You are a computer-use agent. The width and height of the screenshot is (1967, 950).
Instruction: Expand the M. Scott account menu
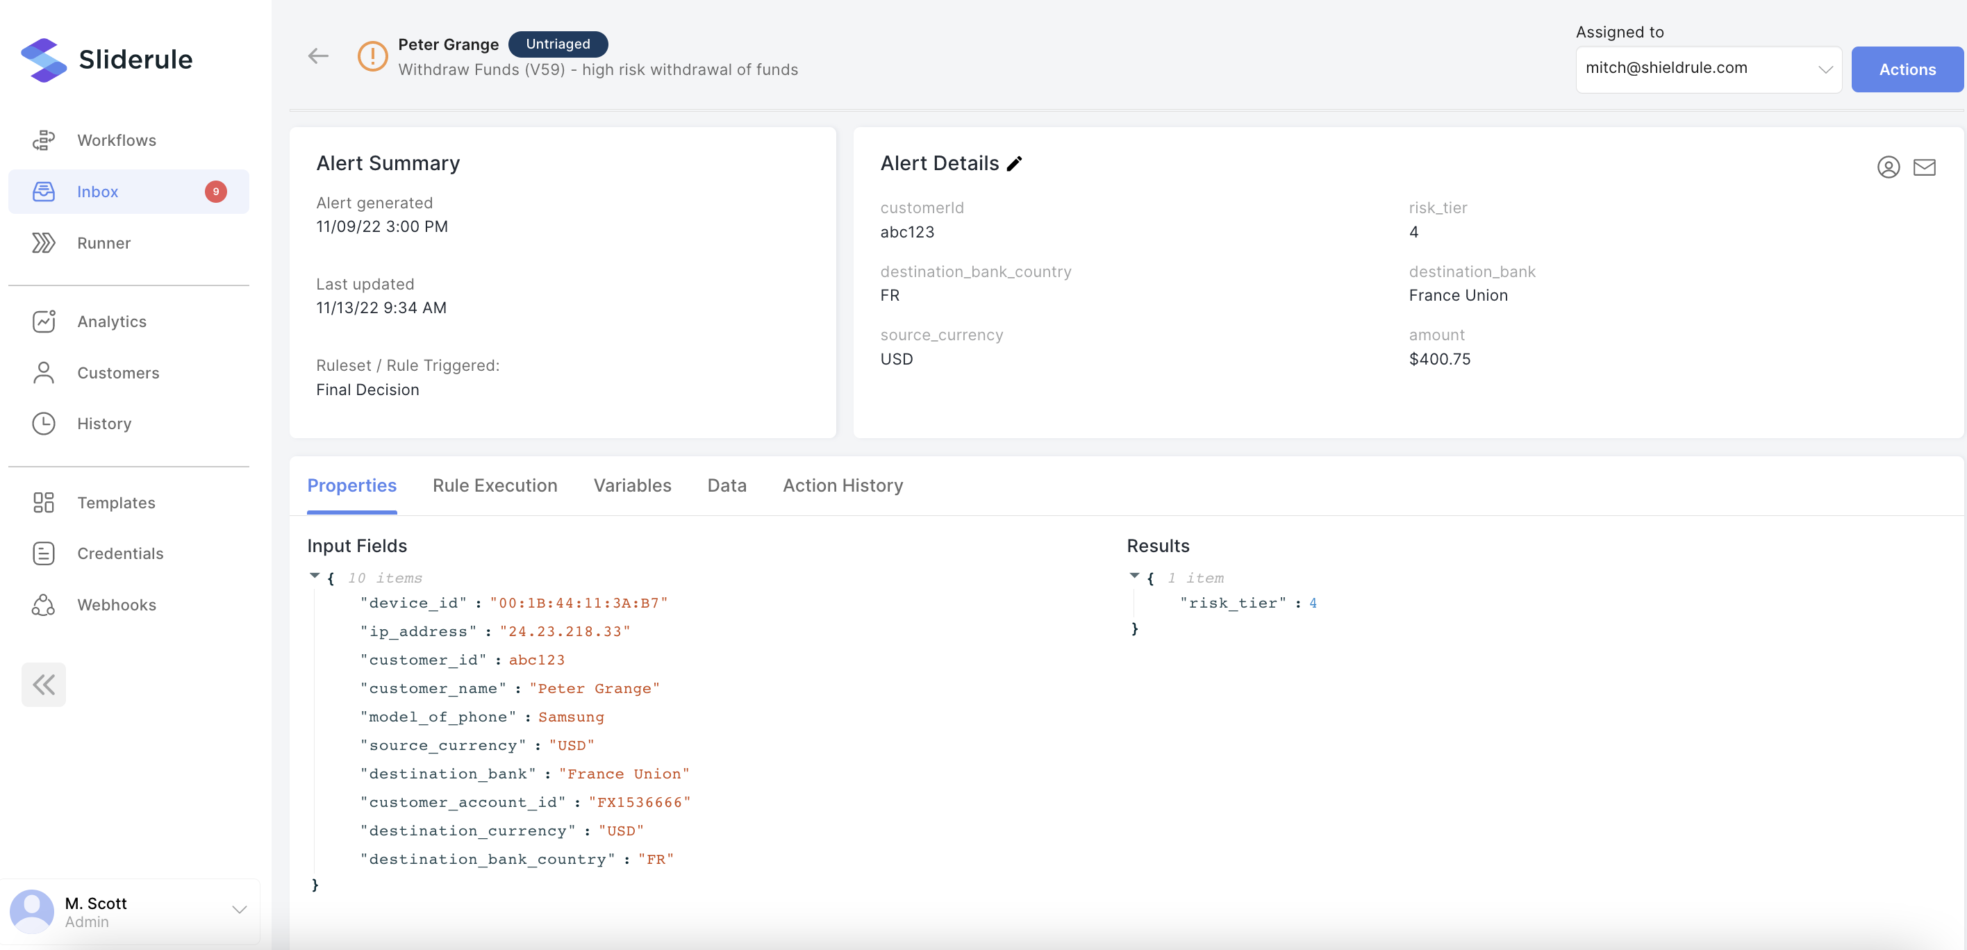(239, 910)
